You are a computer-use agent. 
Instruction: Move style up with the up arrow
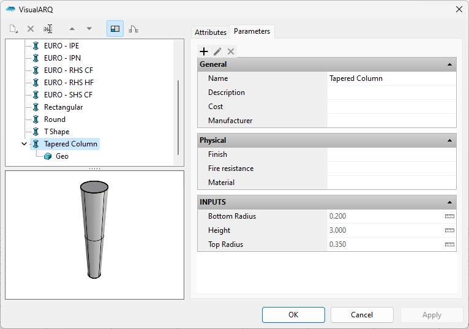click(72, 29)
